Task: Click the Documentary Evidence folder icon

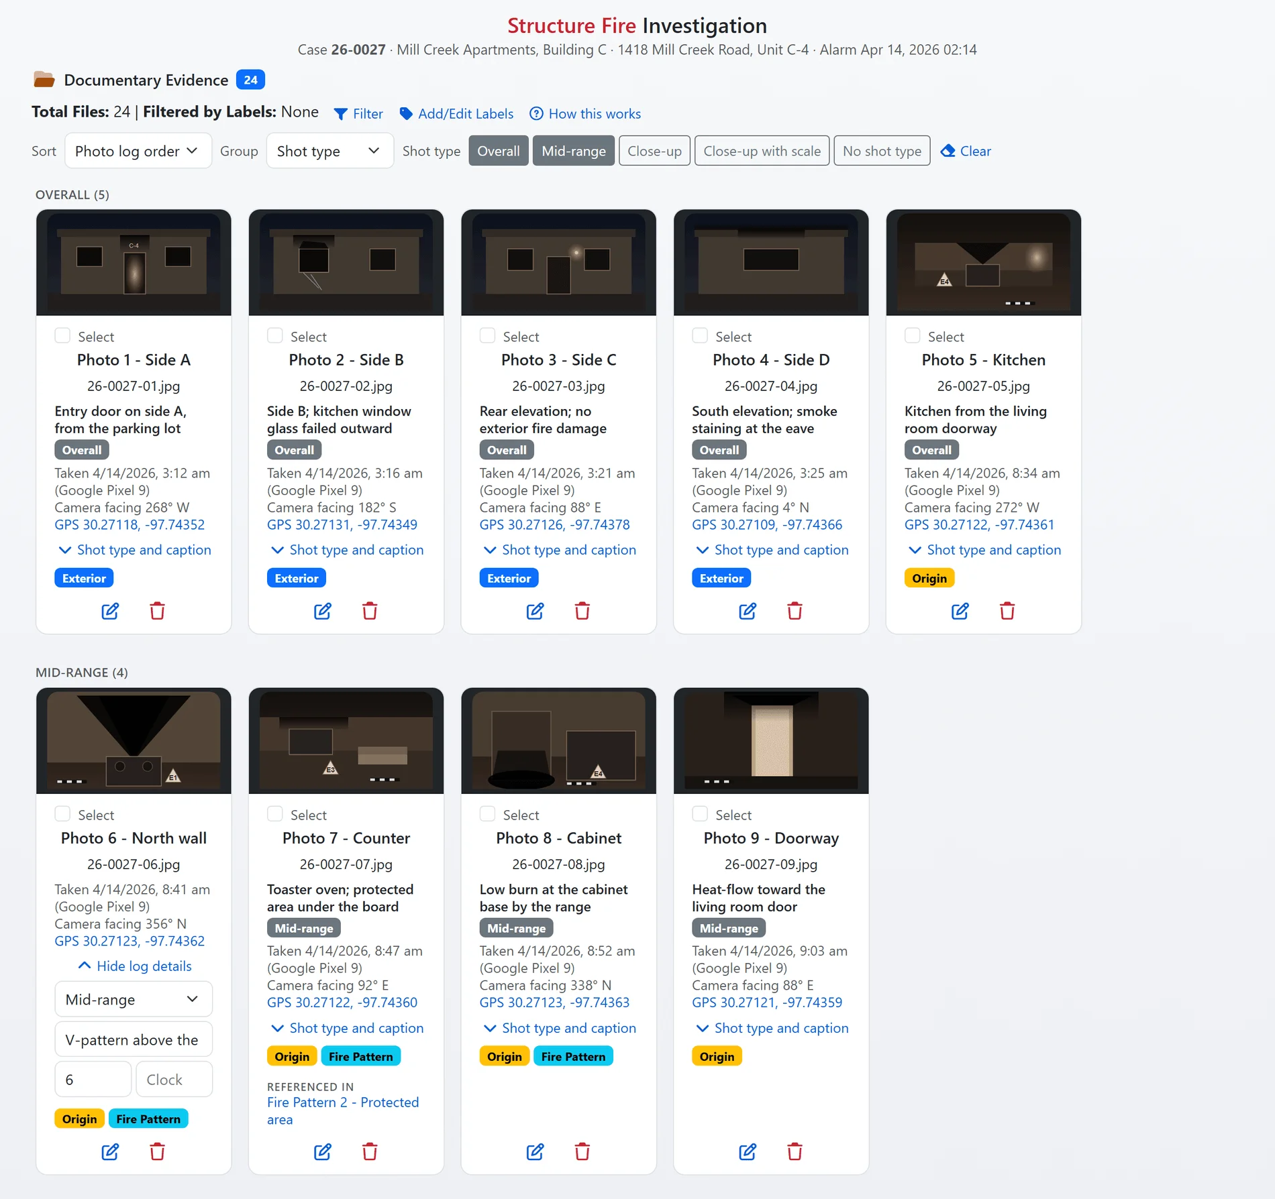Action: click(44, 80)
